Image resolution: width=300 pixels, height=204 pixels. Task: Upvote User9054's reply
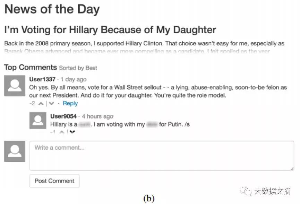click(62, 132)
